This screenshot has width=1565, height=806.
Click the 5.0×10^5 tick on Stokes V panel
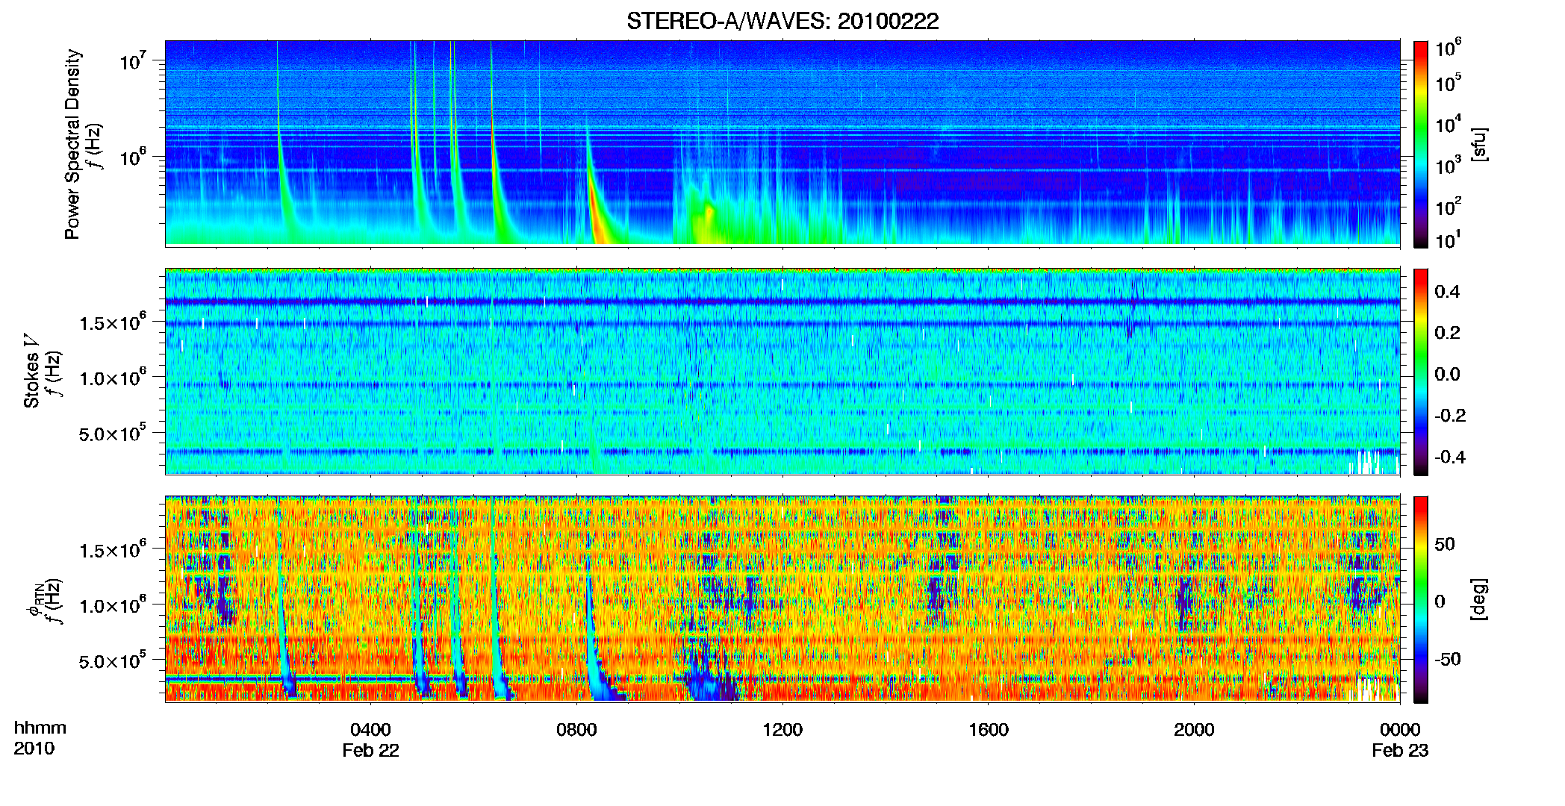[x=113, y=433]
